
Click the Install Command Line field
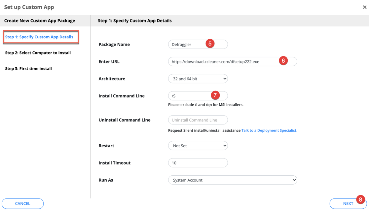tap(198, 96)
